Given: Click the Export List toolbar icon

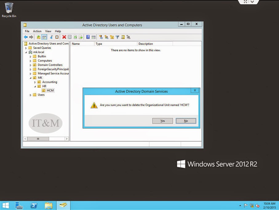Looking at the screenshot, I should pos(80,37).
